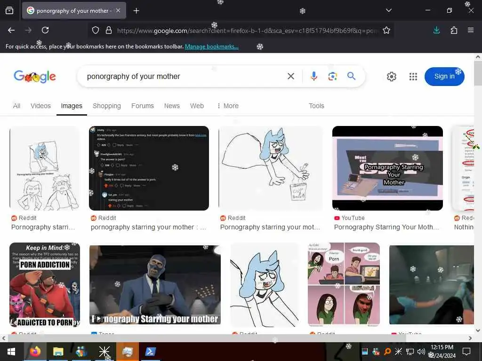This screenshot has height=361, width=482.
Task: Submit search with magnifier icon
Action: pyautogui.click(x=351, y=76)
